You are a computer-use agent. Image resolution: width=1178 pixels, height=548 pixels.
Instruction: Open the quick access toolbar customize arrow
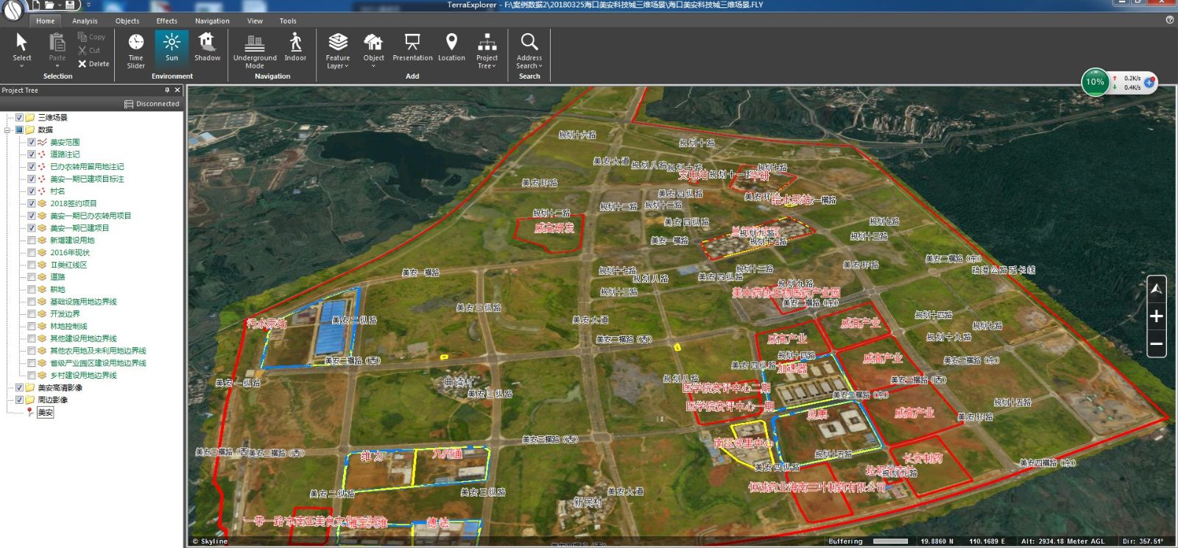coord(89,5)
